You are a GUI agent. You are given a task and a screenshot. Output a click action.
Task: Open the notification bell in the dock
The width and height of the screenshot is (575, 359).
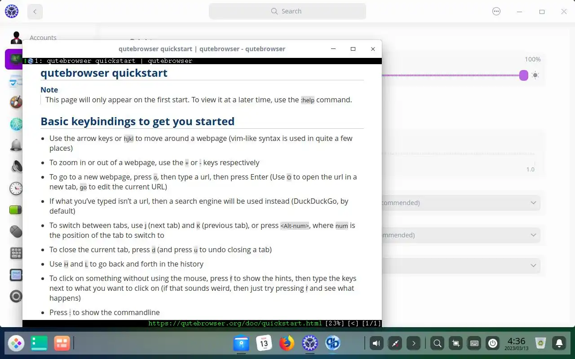[x=559, y=344]
